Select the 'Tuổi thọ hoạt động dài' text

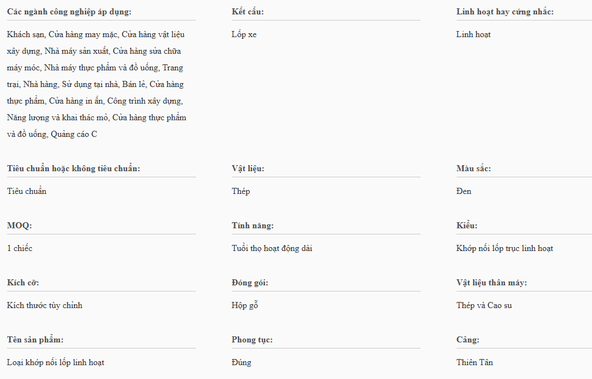tap(272, 248)
